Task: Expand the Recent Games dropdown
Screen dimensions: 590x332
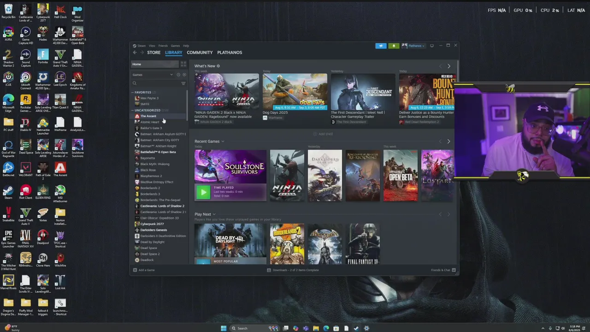Action: pyautogui.click(x=223, y=142)
